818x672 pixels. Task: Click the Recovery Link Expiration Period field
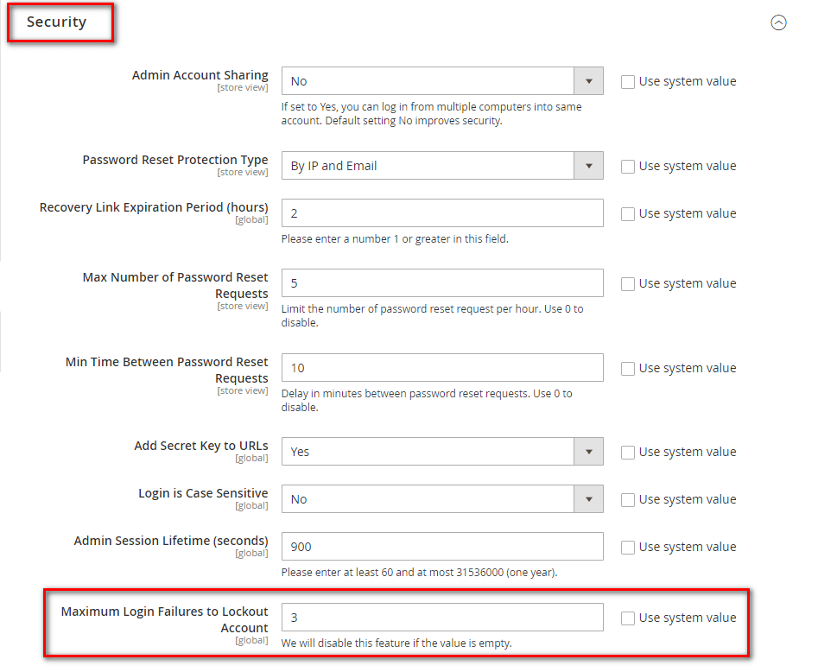442,213
